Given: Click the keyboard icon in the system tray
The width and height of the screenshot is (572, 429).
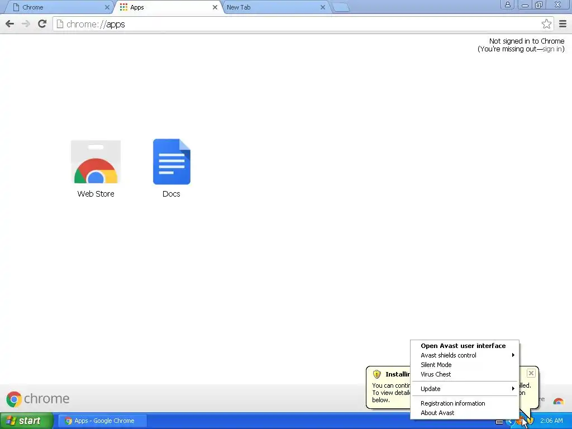Looking at the screenshot, I should 499,422.
